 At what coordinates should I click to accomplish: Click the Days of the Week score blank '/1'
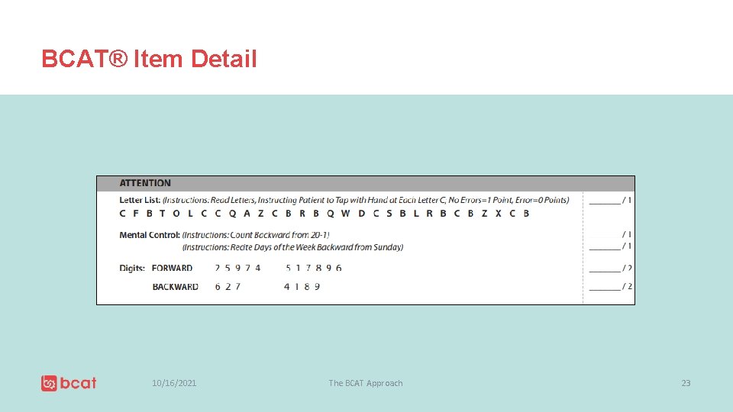(610, 246)
